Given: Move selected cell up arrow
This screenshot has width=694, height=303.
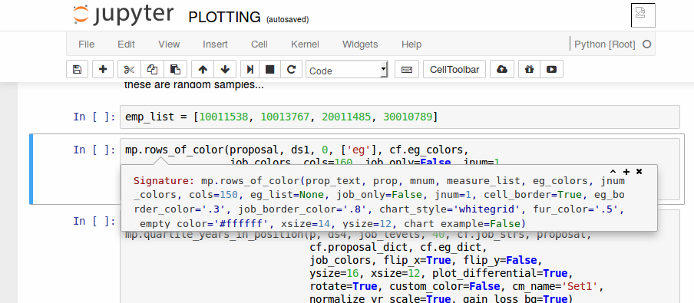Looking at the screenshot, I should click(x=203, y=70).
